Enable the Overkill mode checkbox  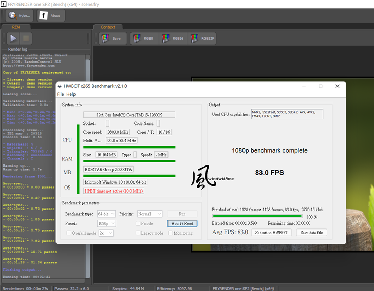pos(69,233)
